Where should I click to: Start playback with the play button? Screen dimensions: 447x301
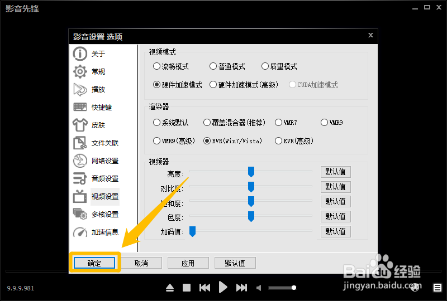[x=223, y=287]
